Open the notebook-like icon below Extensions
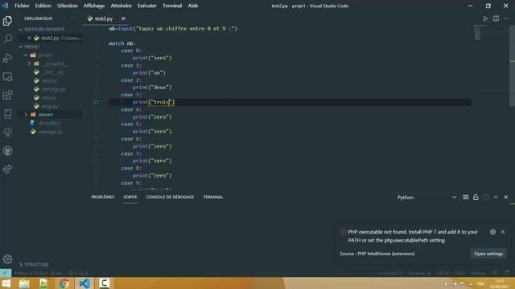515x289 pixels. 7,114
